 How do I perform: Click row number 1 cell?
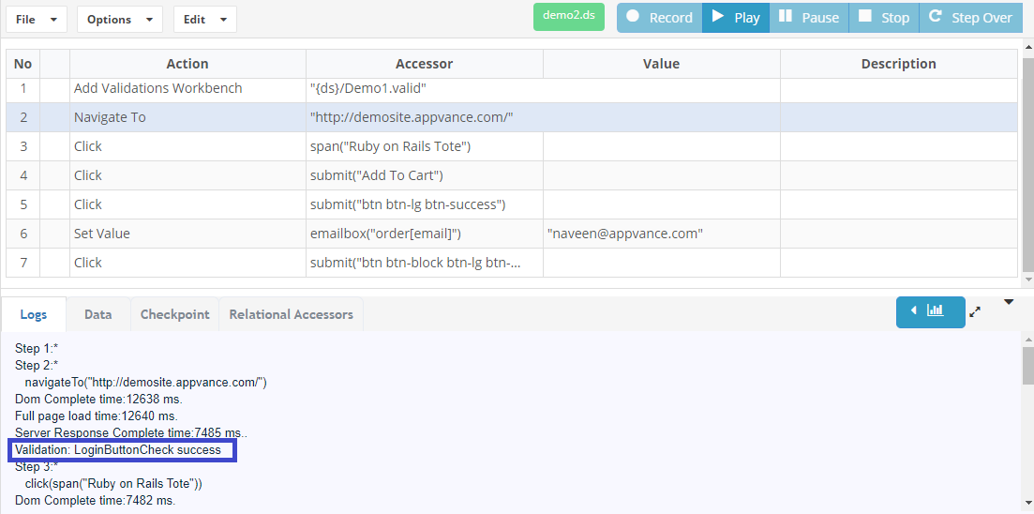pos(22,88)
